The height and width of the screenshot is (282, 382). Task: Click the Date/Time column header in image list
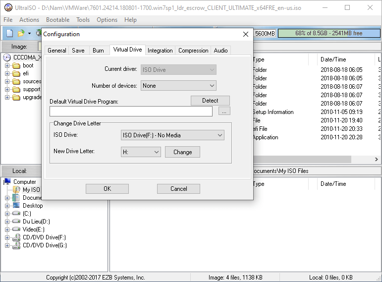pos(345,59)
